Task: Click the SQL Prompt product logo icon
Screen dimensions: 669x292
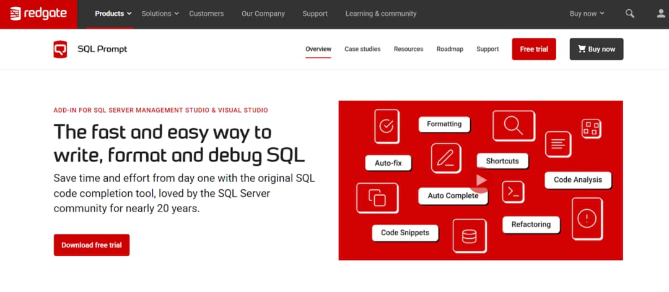Action: tap(60, 49)
